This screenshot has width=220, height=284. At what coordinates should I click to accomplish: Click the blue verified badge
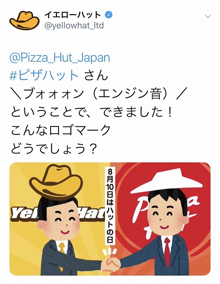pos(109,15)
